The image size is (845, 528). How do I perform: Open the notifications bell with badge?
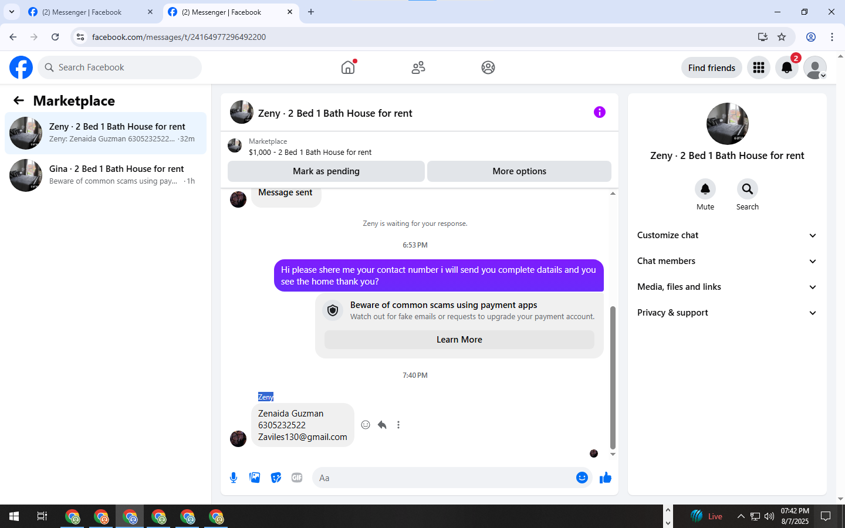tap(787, 67)
